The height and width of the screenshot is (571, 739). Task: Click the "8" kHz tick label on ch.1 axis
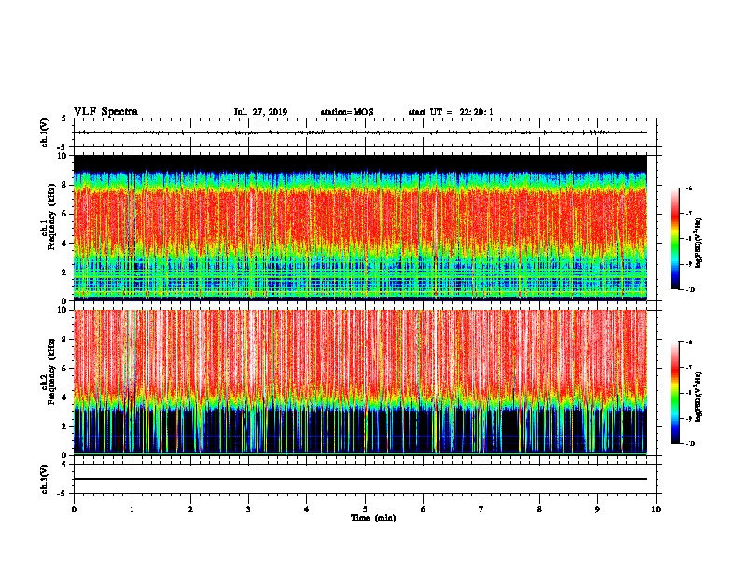tap(64, 185)
